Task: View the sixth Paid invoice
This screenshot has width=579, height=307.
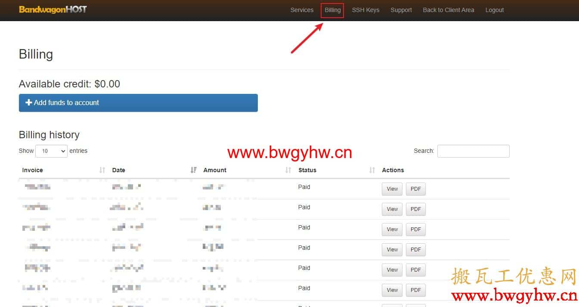Action: (x=392, y=290)
